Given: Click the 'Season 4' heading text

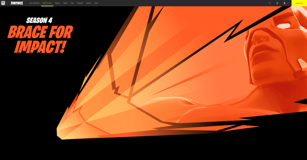Looking at the screenshot, I should 39,20.
